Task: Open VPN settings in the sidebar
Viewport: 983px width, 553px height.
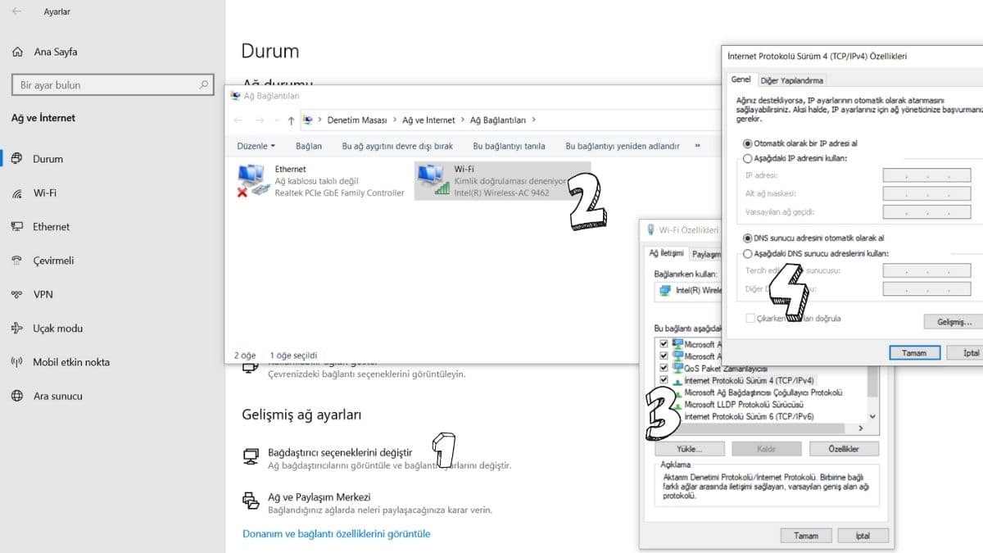Action: pos(17,294)
